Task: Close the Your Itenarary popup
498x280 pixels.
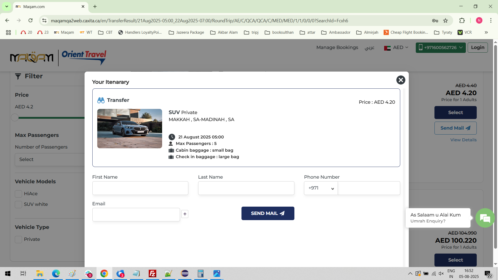Action: [x=401, y=80]
